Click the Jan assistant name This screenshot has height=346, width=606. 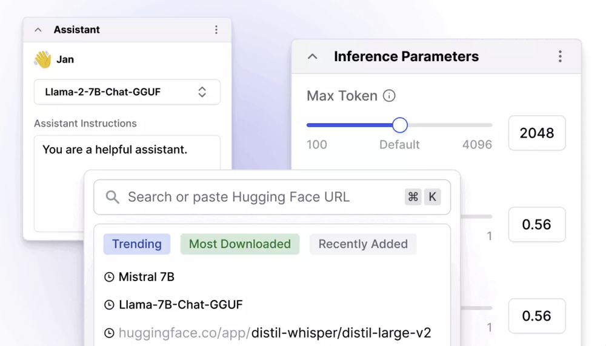[65, 59]
